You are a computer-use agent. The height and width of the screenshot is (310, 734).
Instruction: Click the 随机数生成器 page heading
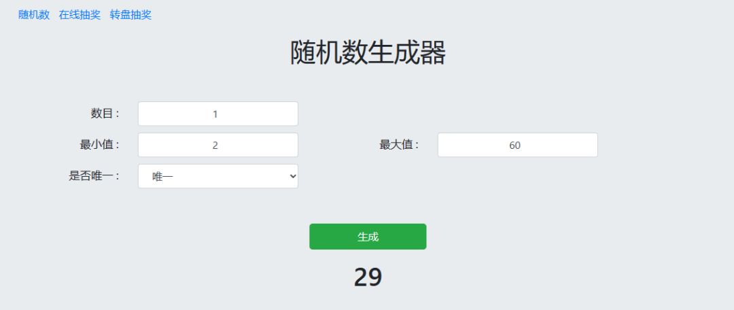point(368,53)
